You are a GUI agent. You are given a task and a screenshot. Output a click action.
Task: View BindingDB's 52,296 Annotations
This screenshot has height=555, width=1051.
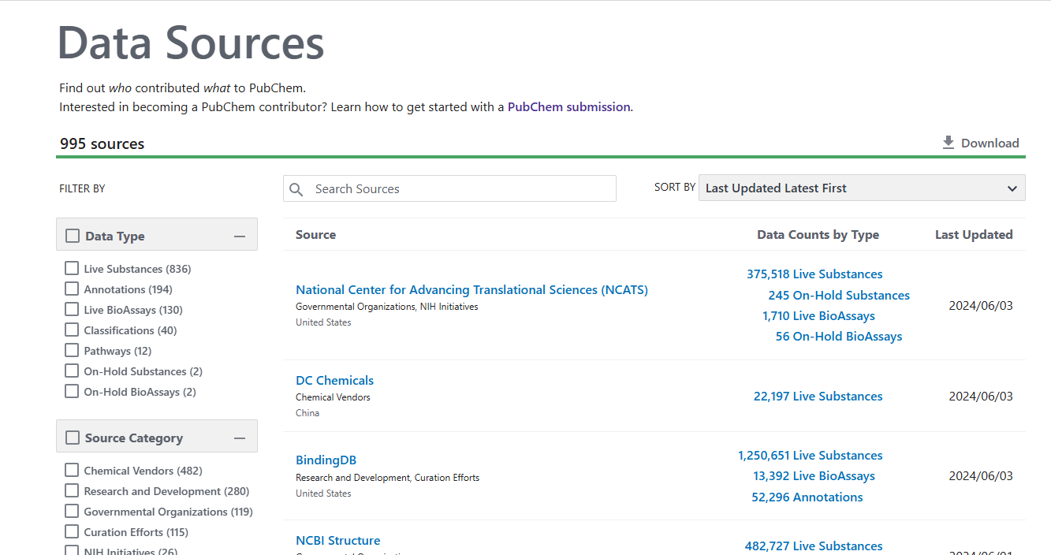[807, 497]
